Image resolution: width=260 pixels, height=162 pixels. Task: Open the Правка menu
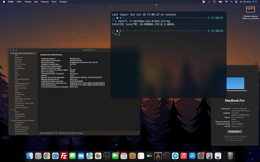[x=28, y=2]
